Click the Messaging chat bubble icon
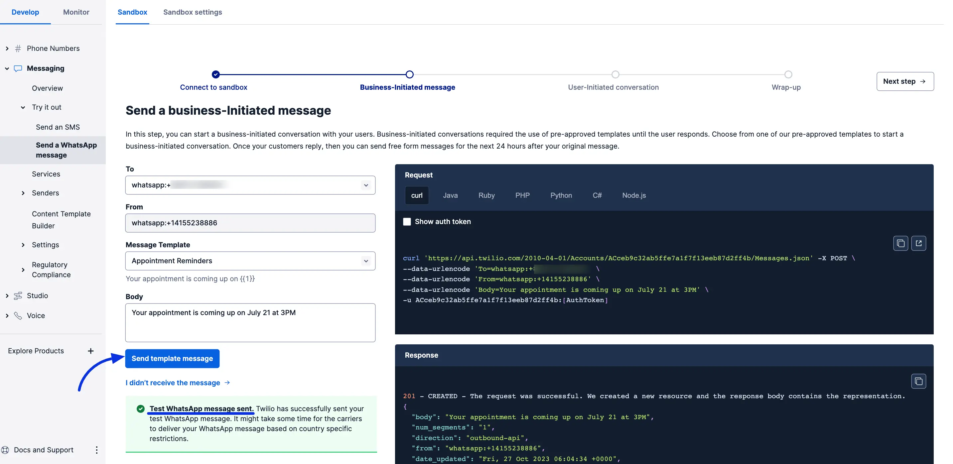 pyautogui.click(x=18, y=68)
